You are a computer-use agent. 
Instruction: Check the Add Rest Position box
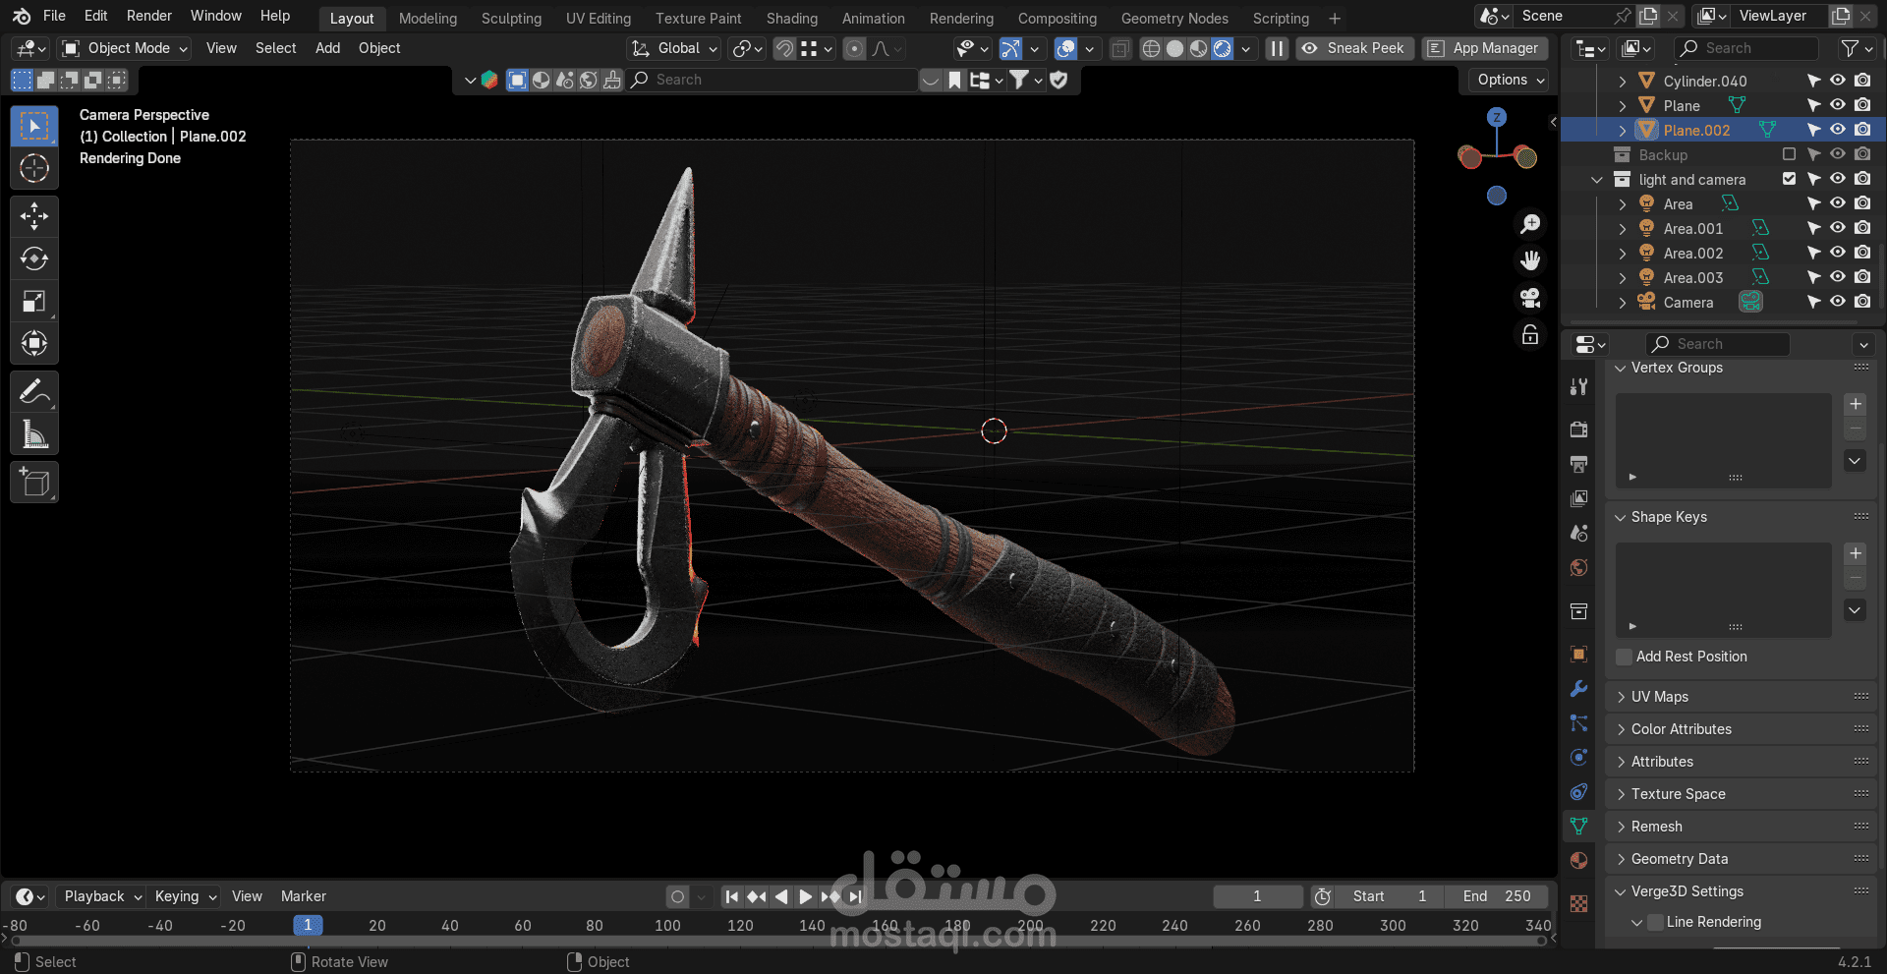(x=1625, y=657)
